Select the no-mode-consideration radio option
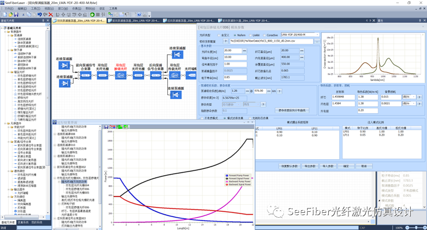 202,118
